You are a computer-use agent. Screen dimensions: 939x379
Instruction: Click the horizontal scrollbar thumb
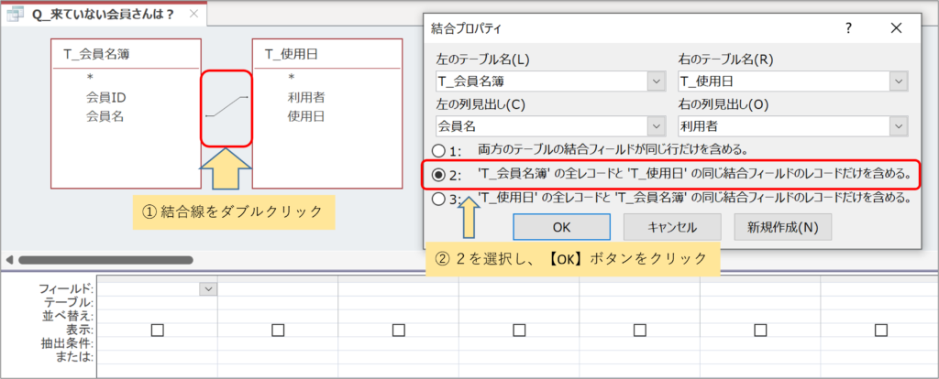click(x=105, y=260)
